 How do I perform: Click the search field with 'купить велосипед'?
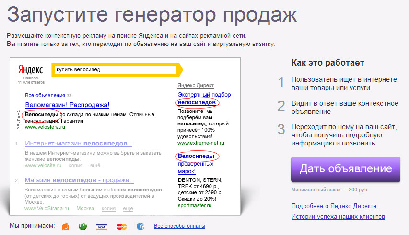click(x=116, y=70)
